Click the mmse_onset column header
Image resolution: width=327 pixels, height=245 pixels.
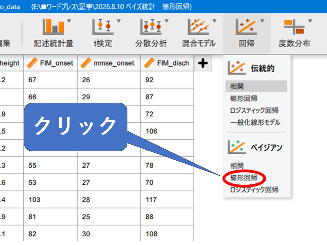pyautogui.click(x=109, y=63)
